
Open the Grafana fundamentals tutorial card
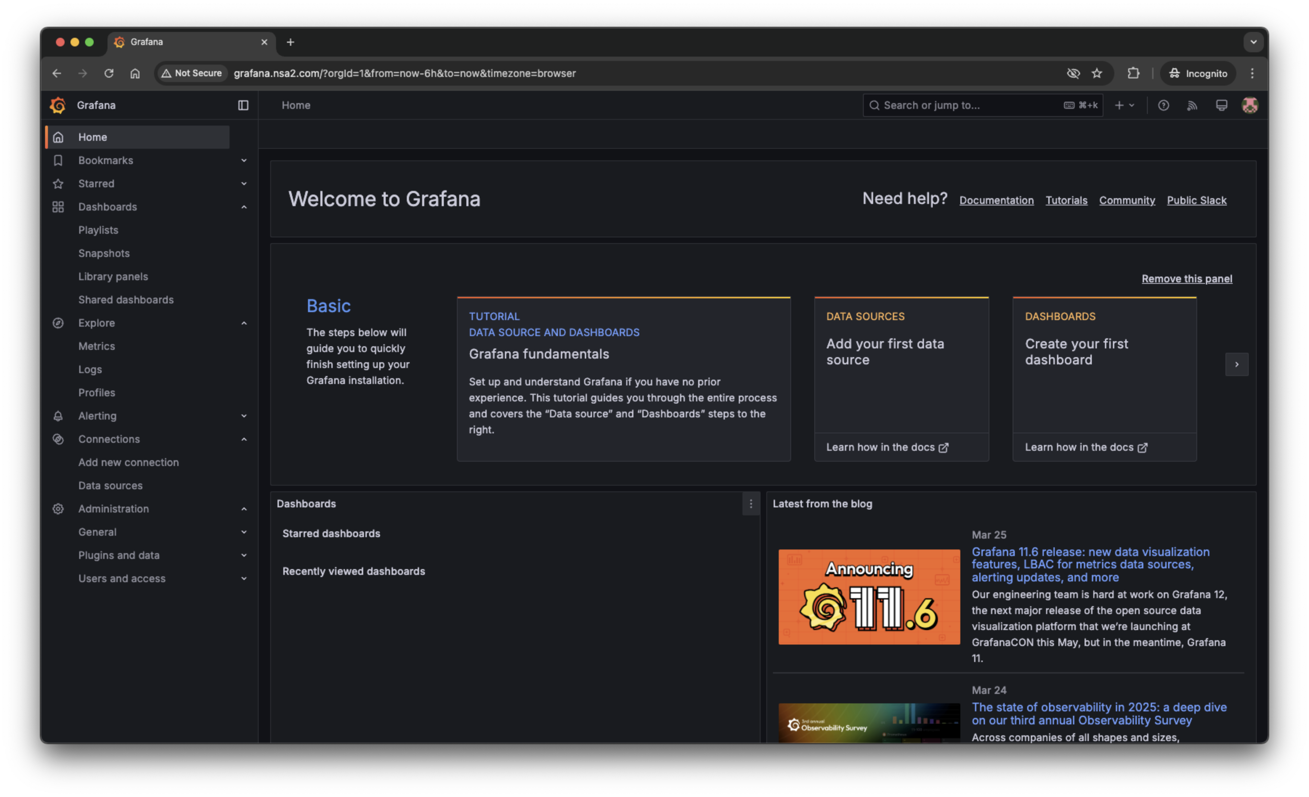click(x=624, y=379)
